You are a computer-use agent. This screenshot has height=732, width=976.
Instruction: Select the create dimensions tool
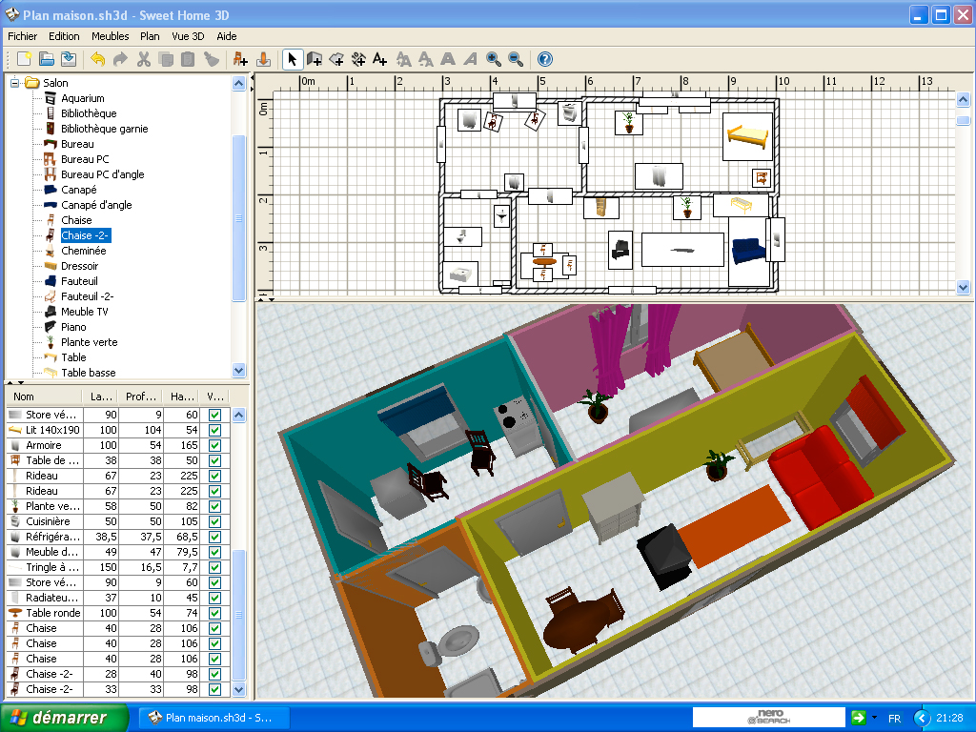coord(358,59)
